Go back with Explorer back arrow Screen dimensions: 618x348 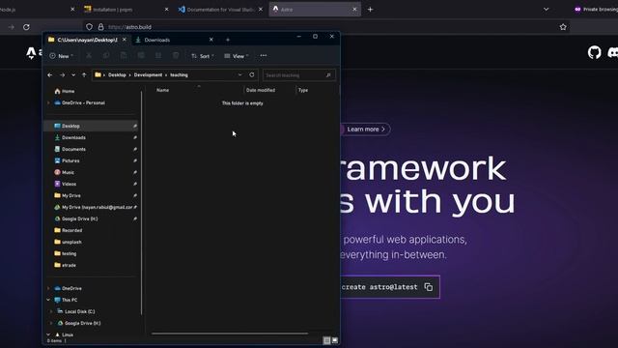(x=49, y=75)
